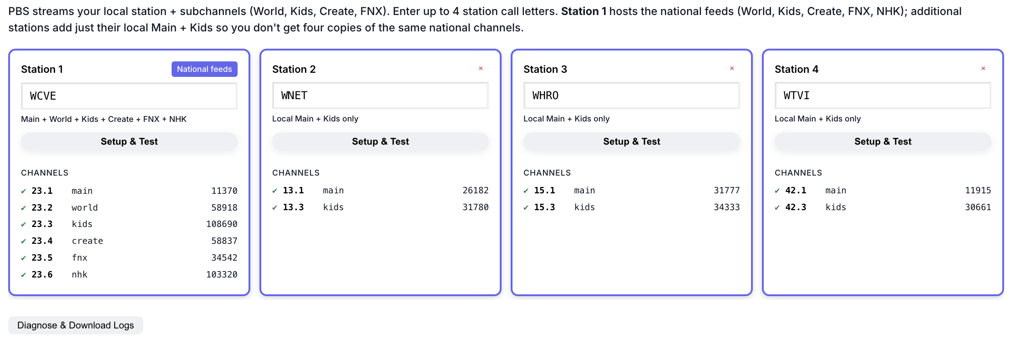
Task: Select channel number 23.6
Action: [42, 275]
